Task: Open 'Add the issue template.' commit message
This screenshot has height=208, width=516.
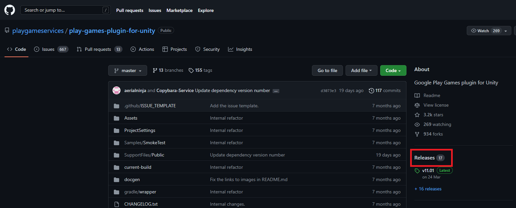Action: coord(234,106)
